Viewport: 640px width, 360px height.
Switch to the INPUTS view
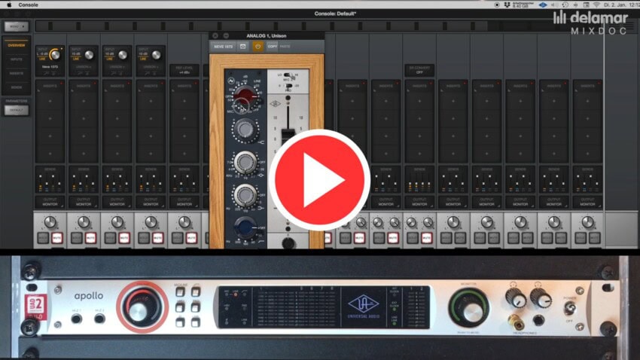[x=17, y=59]
